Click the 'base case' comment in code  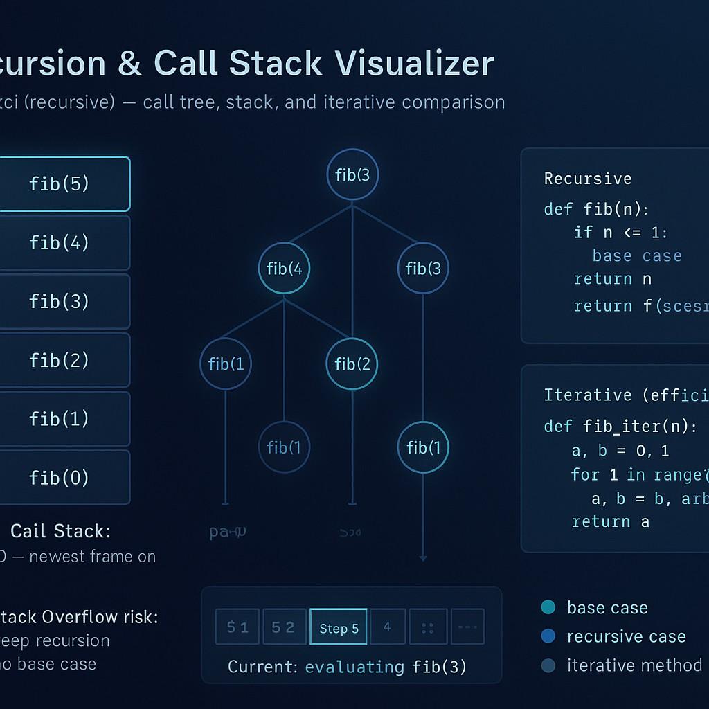[637, 256]
